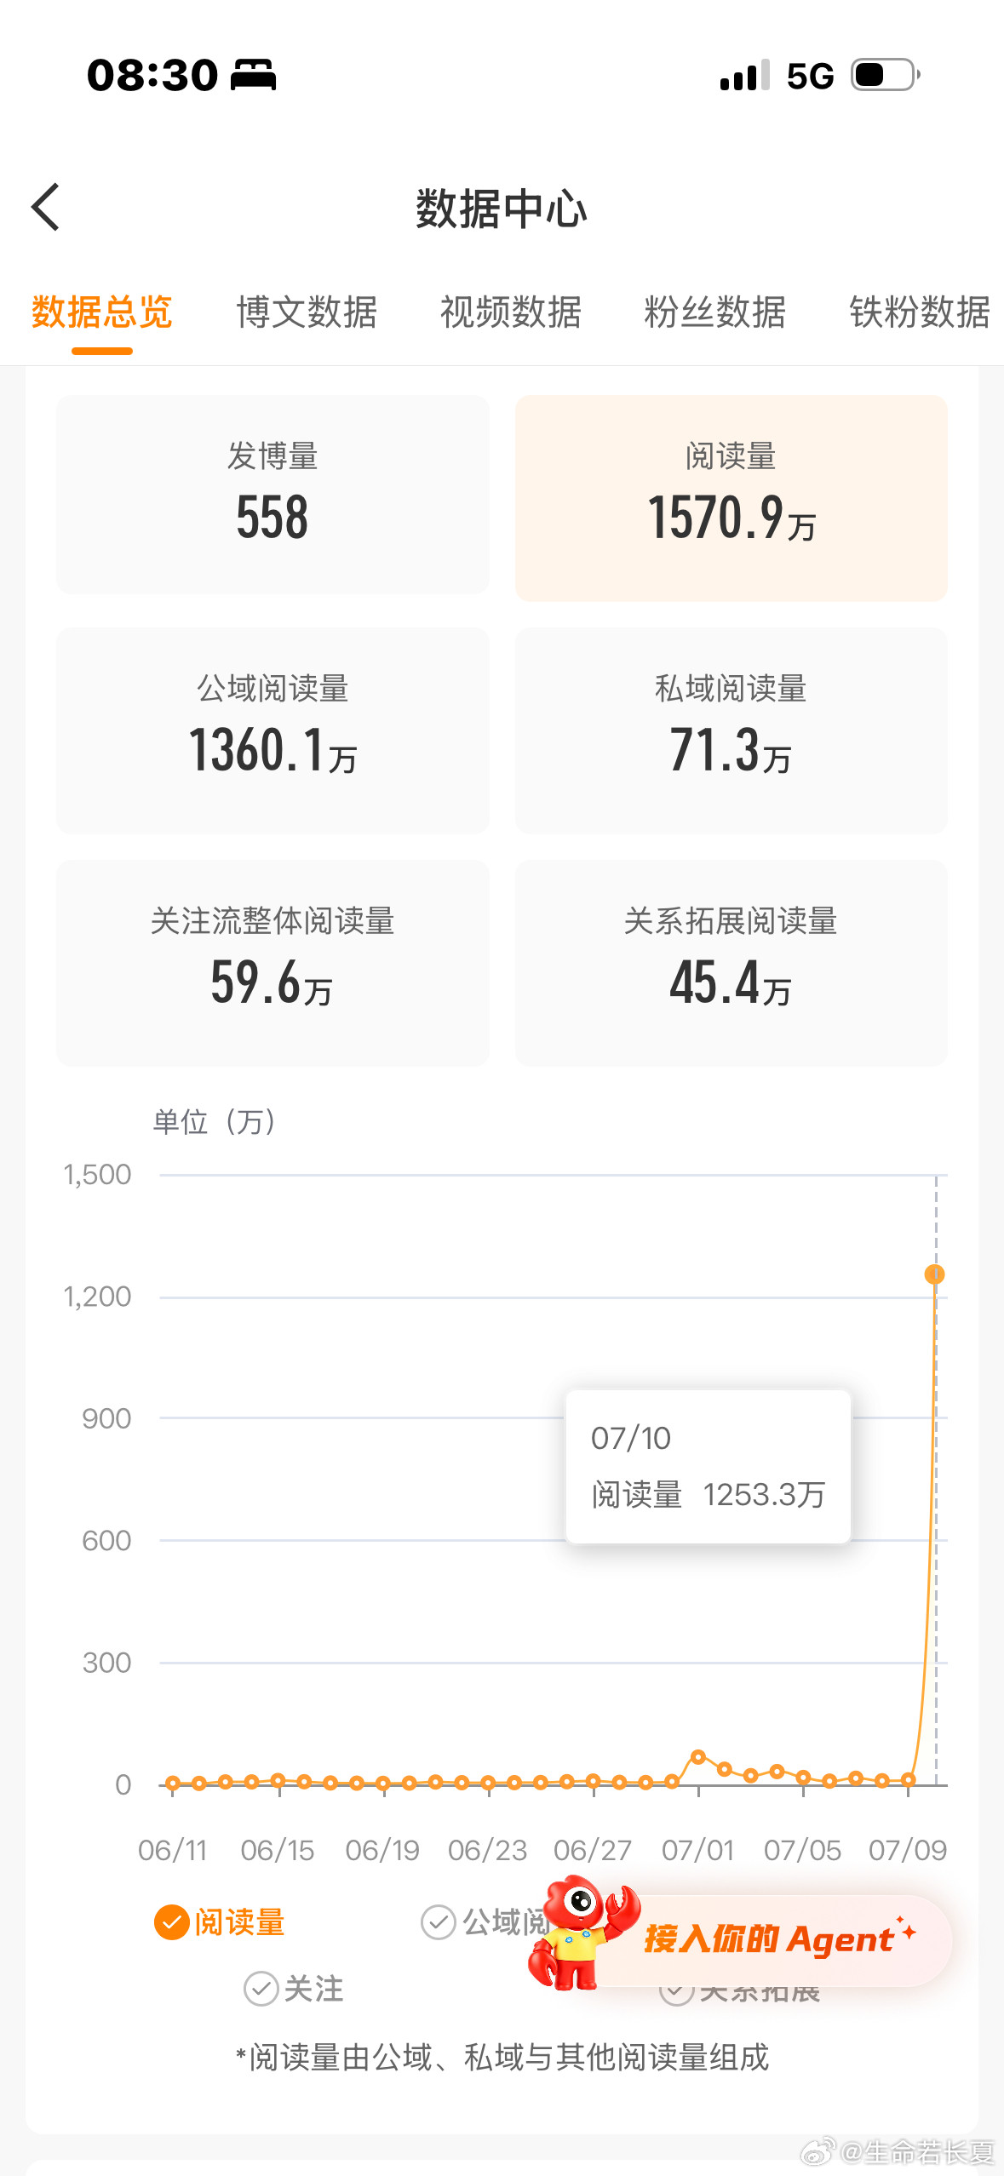The width and height of the screenshot is (1004, 2176).
Task: Tap the 单位（万） chart unit label
Action: pos(215,1122)
